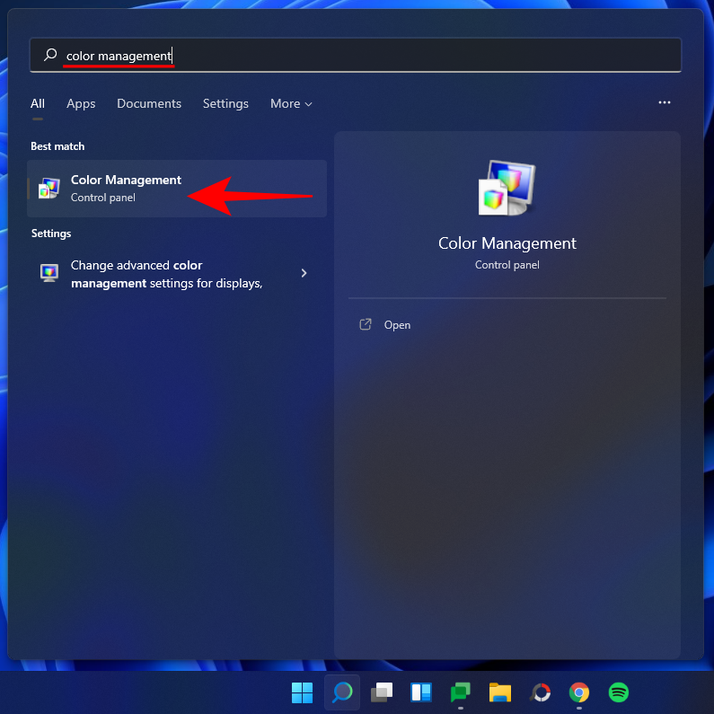Click the Open external-link icon
This screenshot has height=714, width=714.
point(366,324)
